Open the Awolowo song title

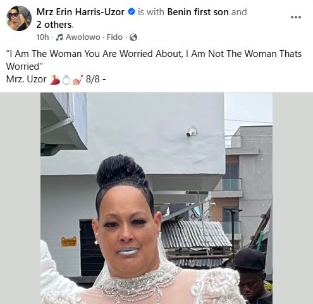pos(83,37)
